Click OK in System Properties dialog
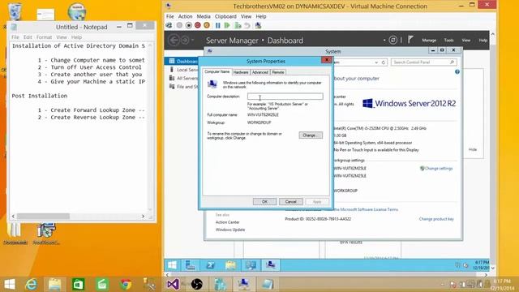The image size is (519, 292). click(264, 202)
